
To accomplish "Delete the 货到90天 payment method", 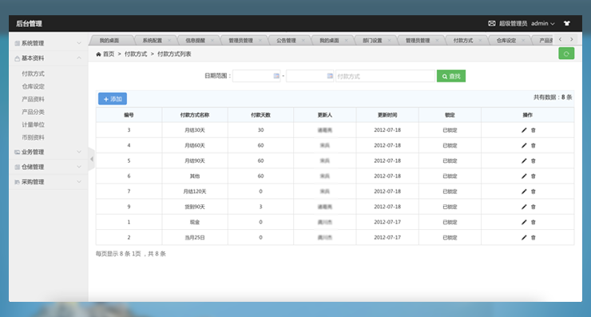I will [x=533, y=207].
